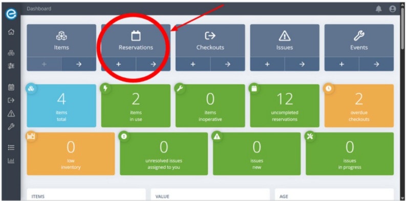This screenshot has height=201, width=409.
Task: Open the 0 low inventory tile
Action: pyautogui.click(x=71, y=154)
